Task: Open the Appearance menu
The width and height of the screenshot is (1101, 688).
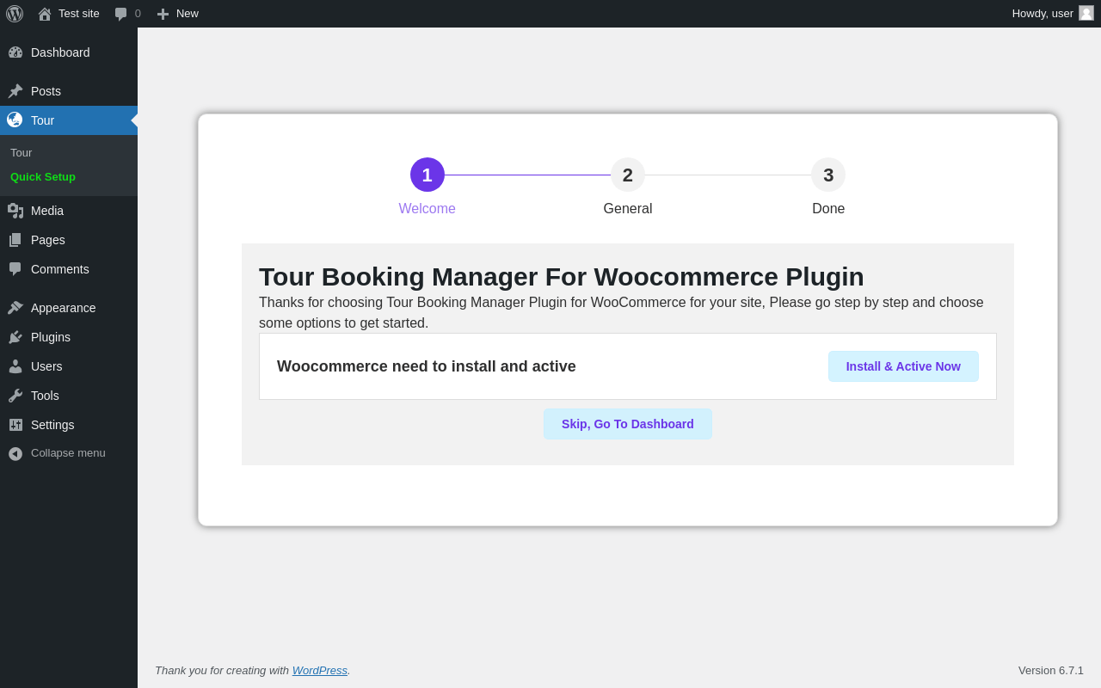Action: tap(64, 308)
